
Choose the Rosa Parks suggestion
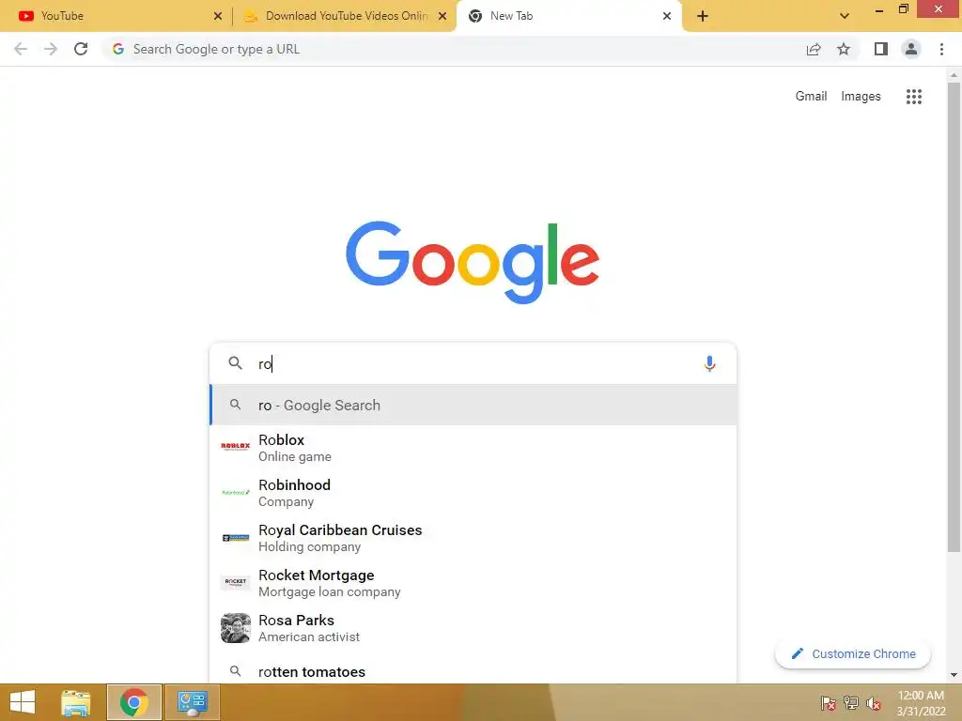(473, 628)
